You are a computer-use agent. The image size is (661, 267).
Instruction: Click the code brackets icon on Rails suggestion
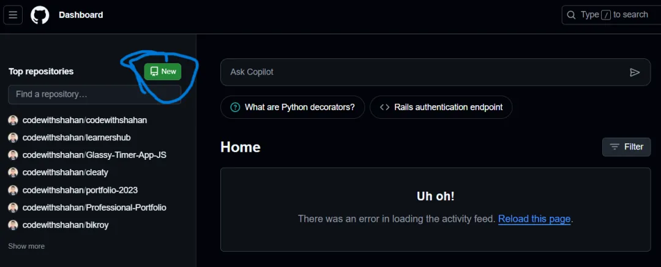click(x=384, y=107)
